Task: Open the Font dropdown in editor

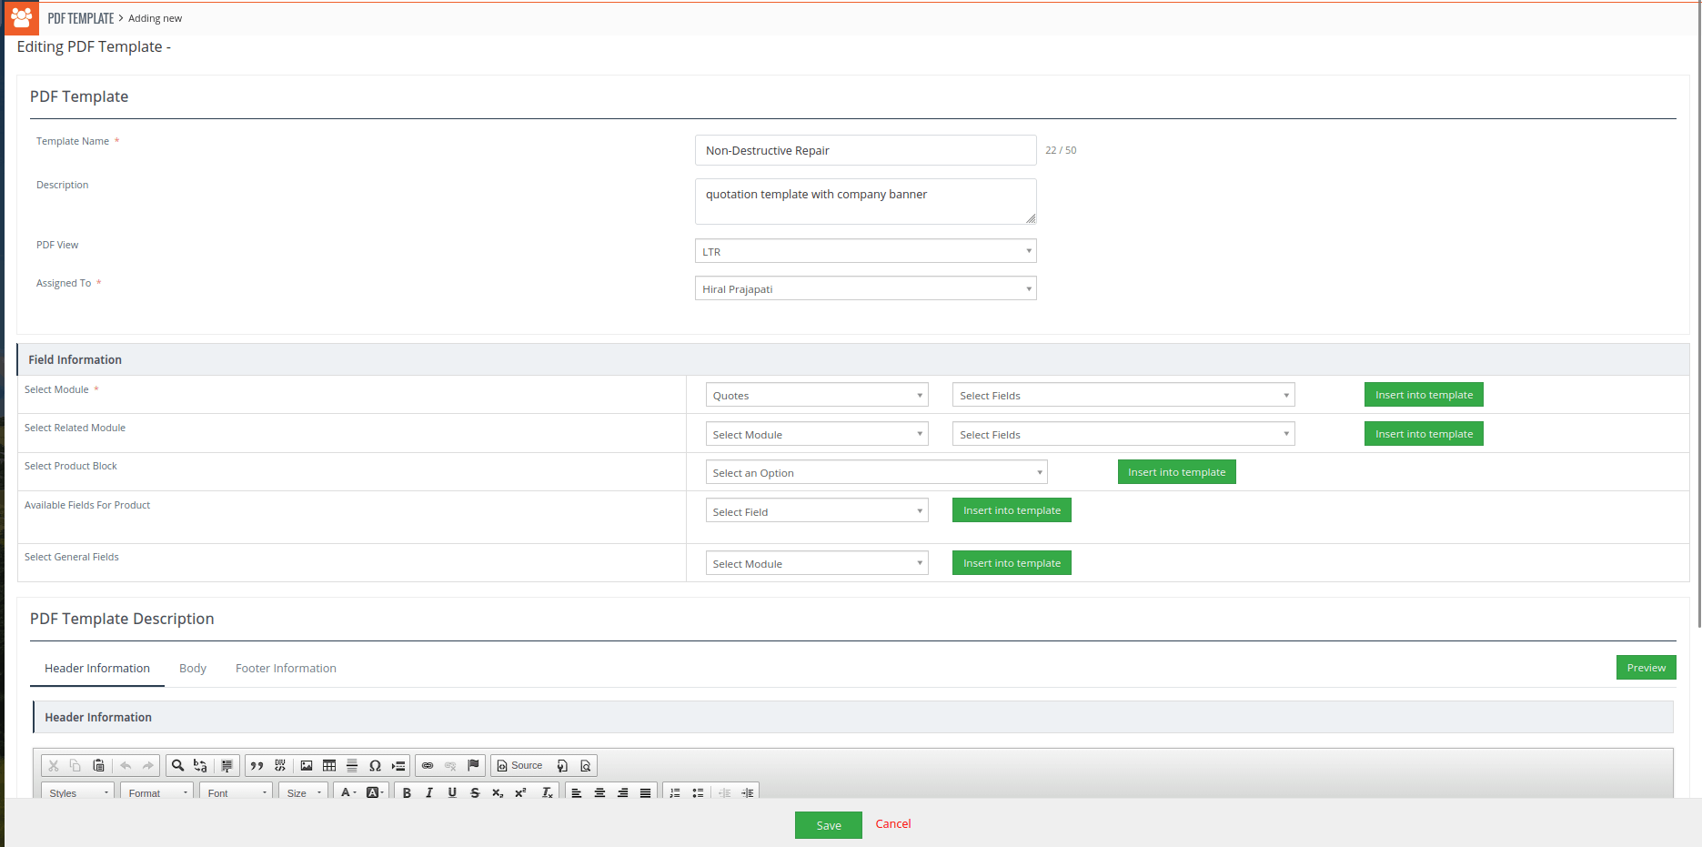Action: [x=237, y=792]
